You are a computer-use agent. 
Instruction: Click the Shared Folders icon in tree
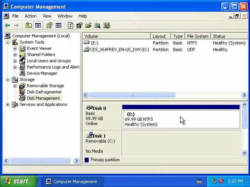click(22, 55)
